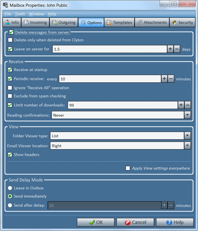Viewport: 198px width, 231px height.
Task: Enable Ignore "Receive All" operation
Action: coord(10,88)
